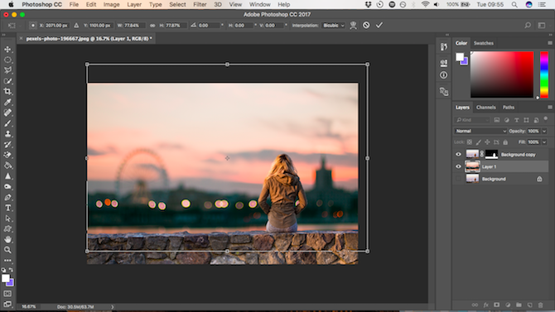Switch to warp mode icon in options bar
Screen dimensions: 555x312
point(353,25)
